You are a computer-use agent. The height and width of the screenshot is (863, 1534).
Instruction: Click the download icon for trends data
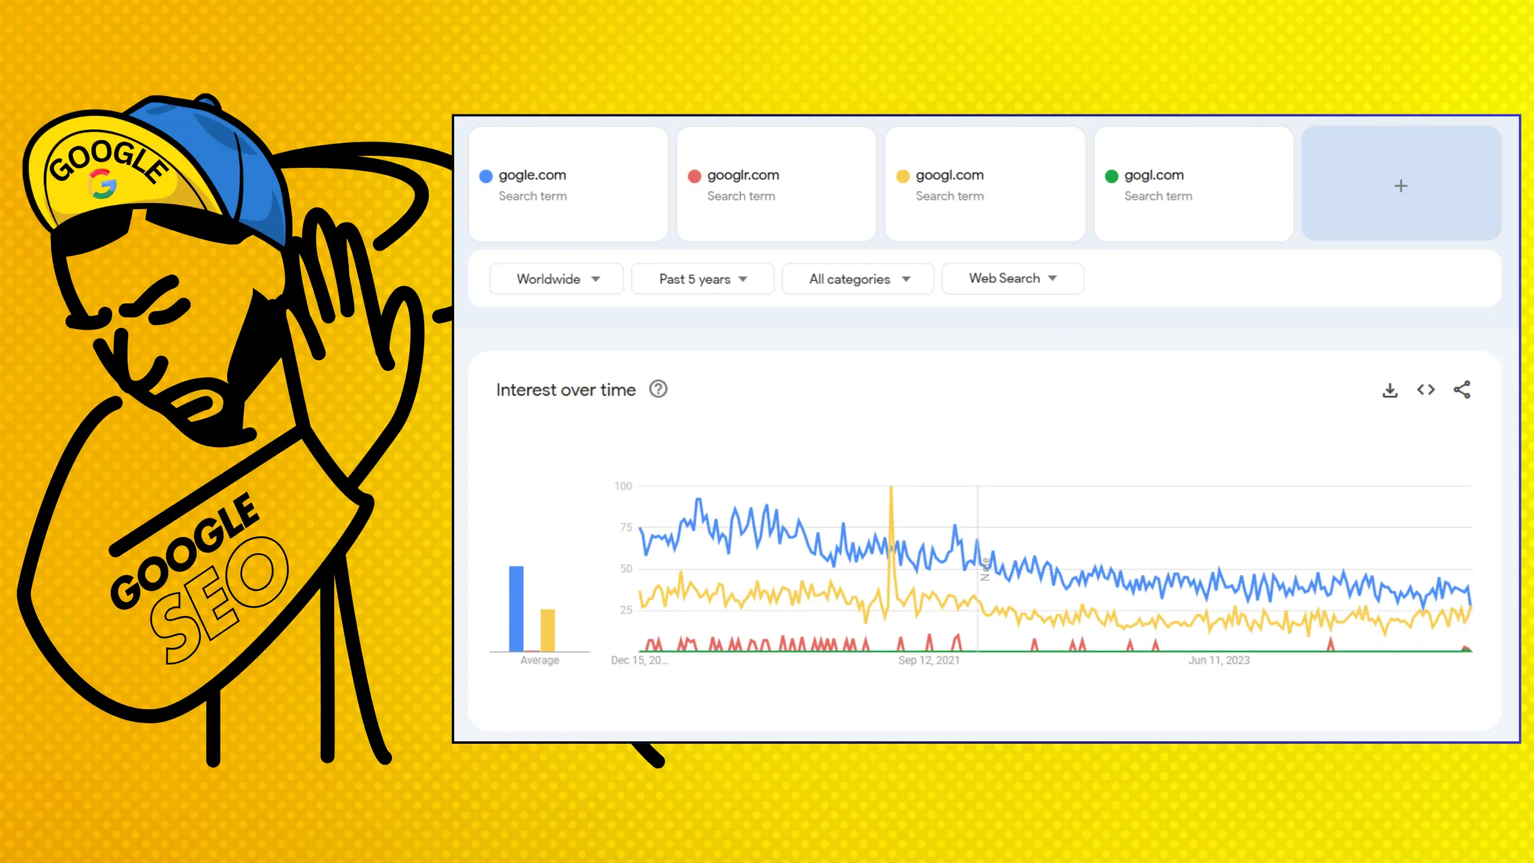(1391, 390)
